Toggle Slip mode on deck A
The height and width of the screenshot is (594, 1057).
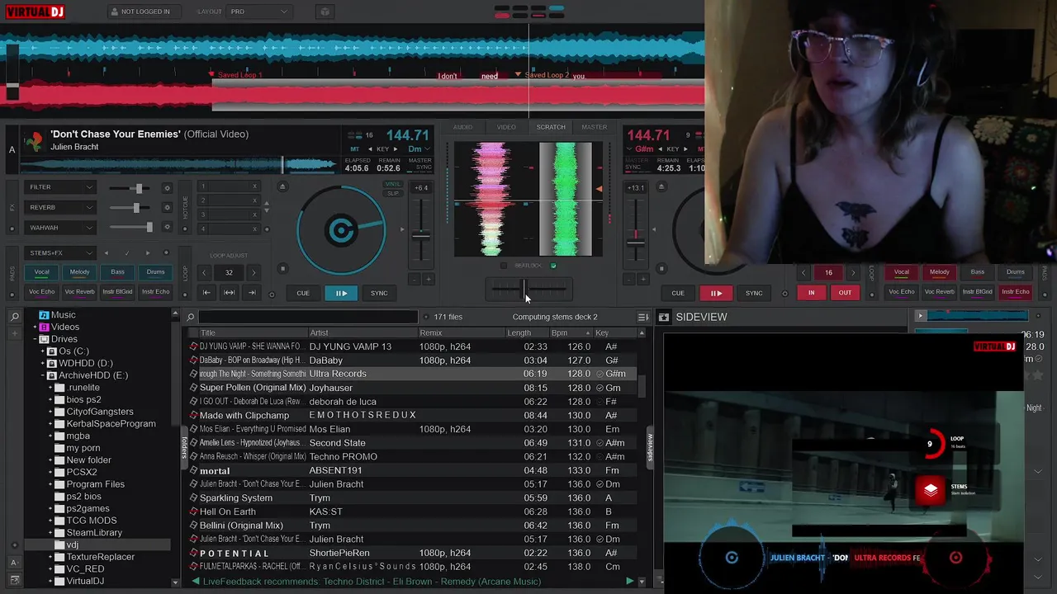coord(393,192)
